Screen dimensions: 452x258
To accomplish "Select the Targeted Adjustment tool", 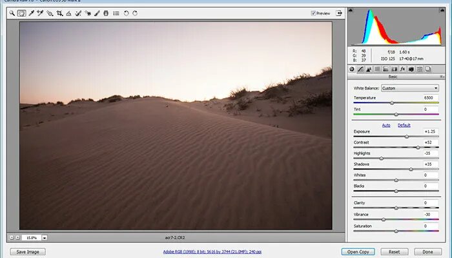I will 50,14.
